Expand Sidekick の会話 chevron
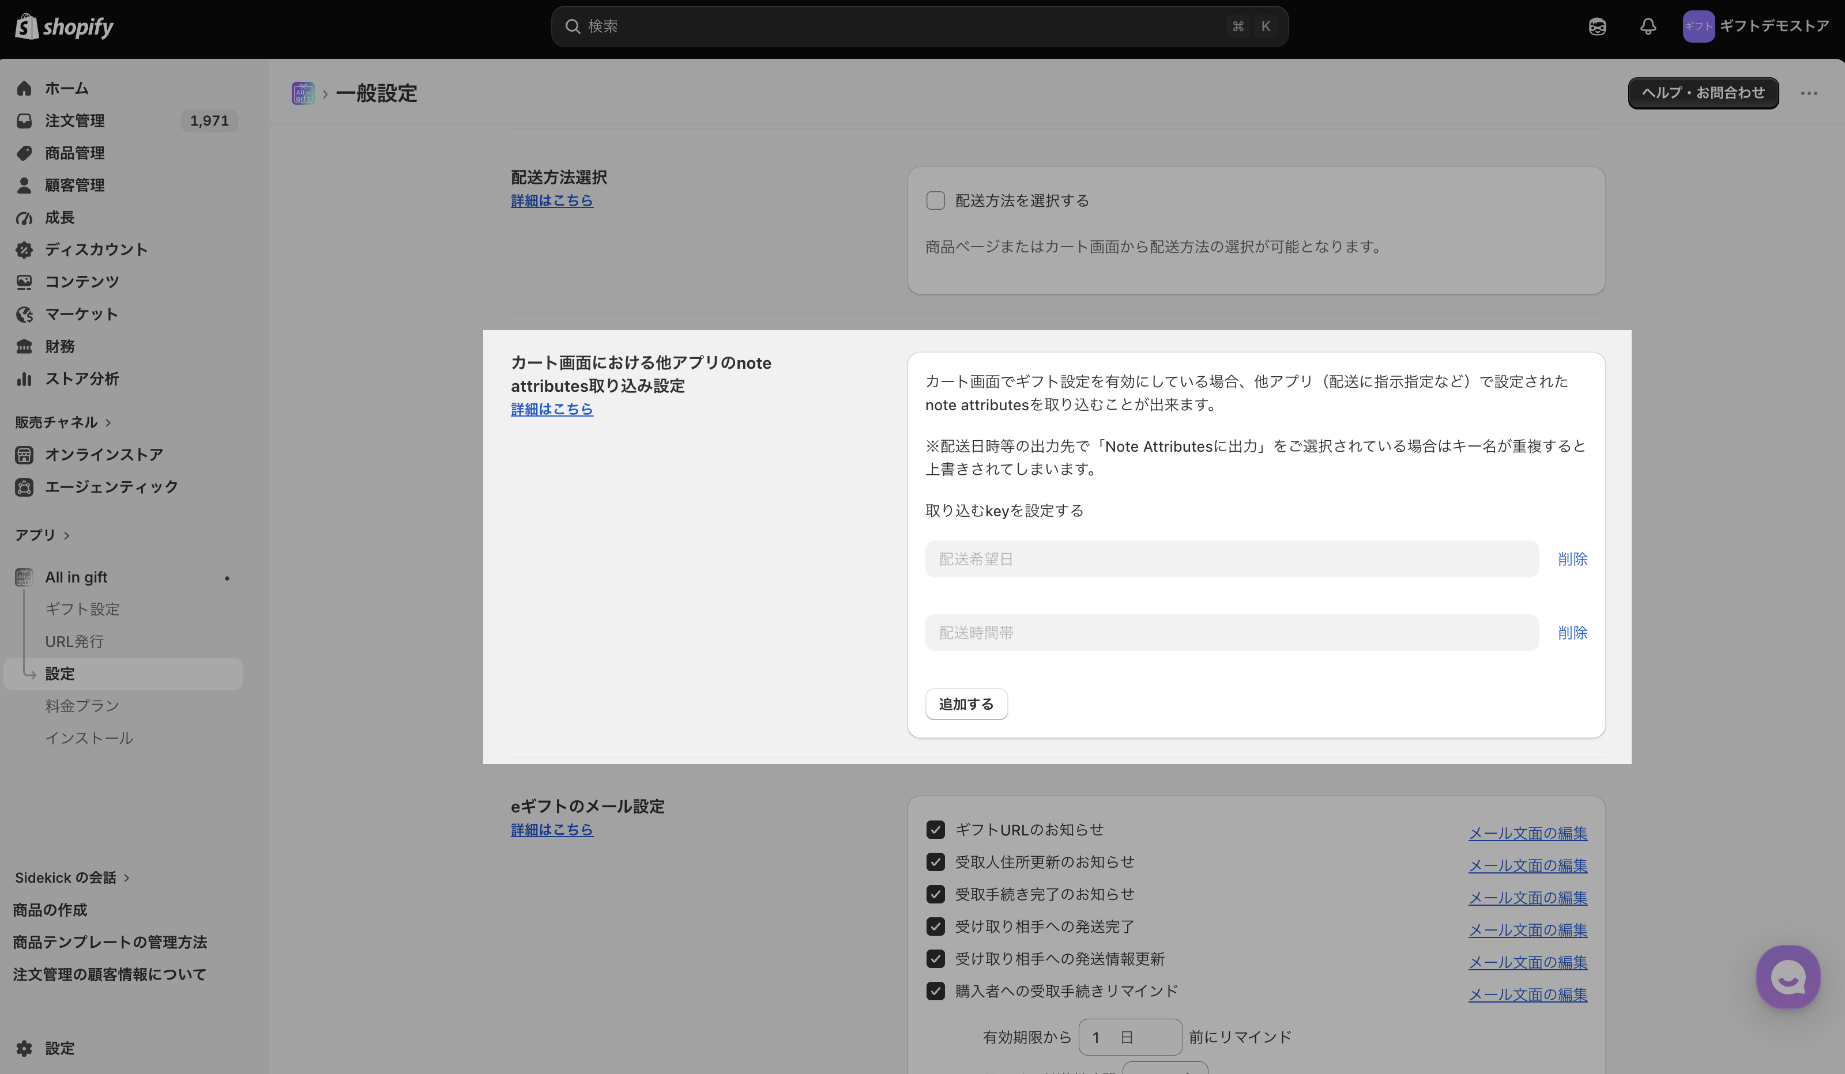 [x=127, y=877]
